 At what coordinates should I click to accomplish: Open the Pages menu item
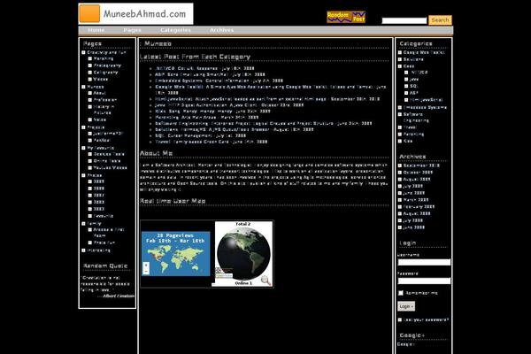click(x=132, y=30)
